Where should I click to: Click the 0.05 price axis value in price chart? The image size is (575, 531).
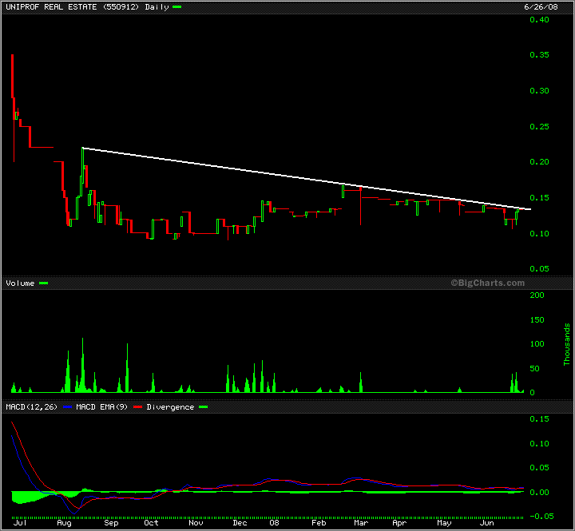point(539,269)
